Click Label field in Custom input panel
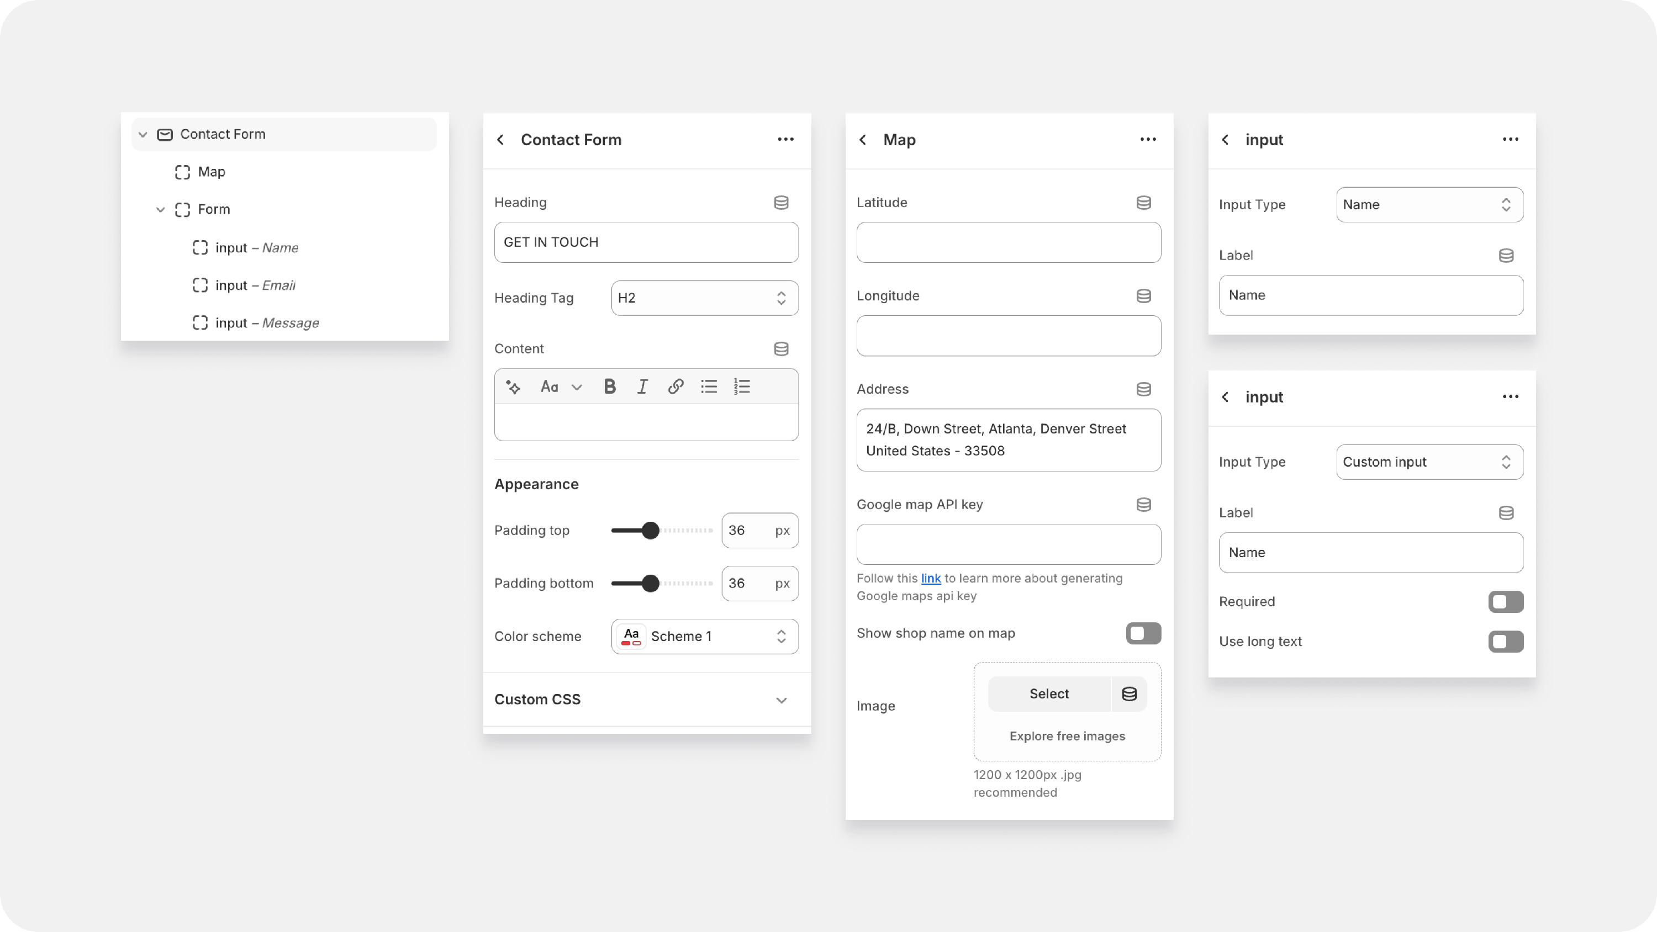Image resolution: width=1657 pixels, height=932 pixels. [x=1371, y=553]
